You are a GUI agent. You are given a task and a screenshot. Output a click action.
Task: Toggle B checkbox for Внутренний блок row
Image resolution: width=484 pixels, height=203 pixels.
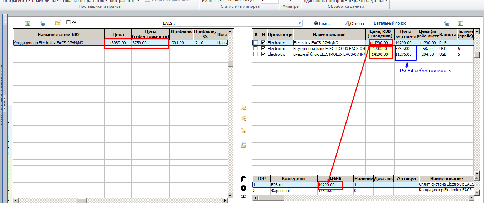click(256, 49)
